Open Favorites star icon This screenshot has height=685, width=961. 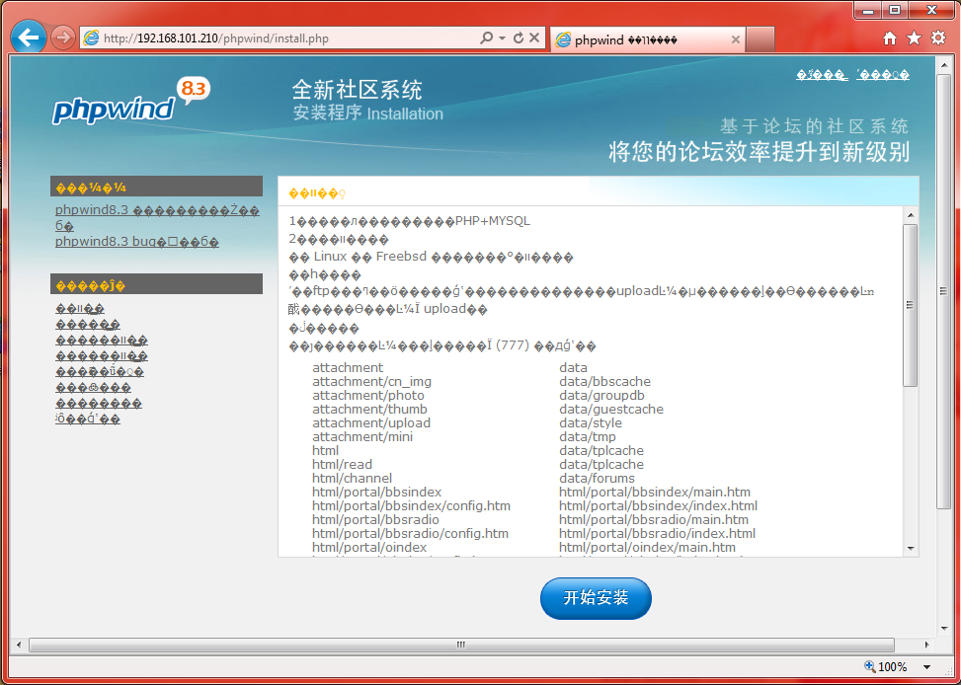click(914, 38)
